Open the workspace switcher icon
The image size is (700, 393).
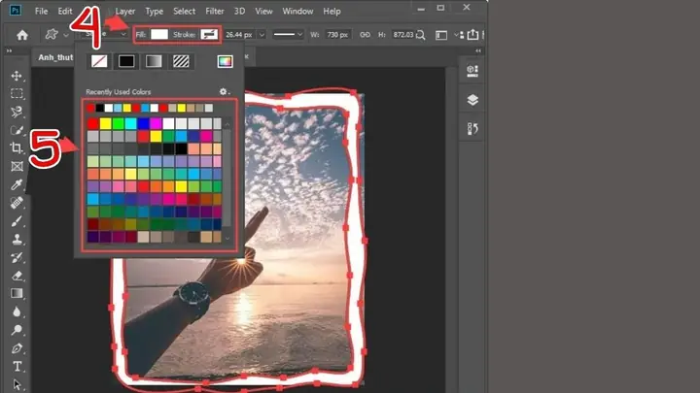point(441,35)
